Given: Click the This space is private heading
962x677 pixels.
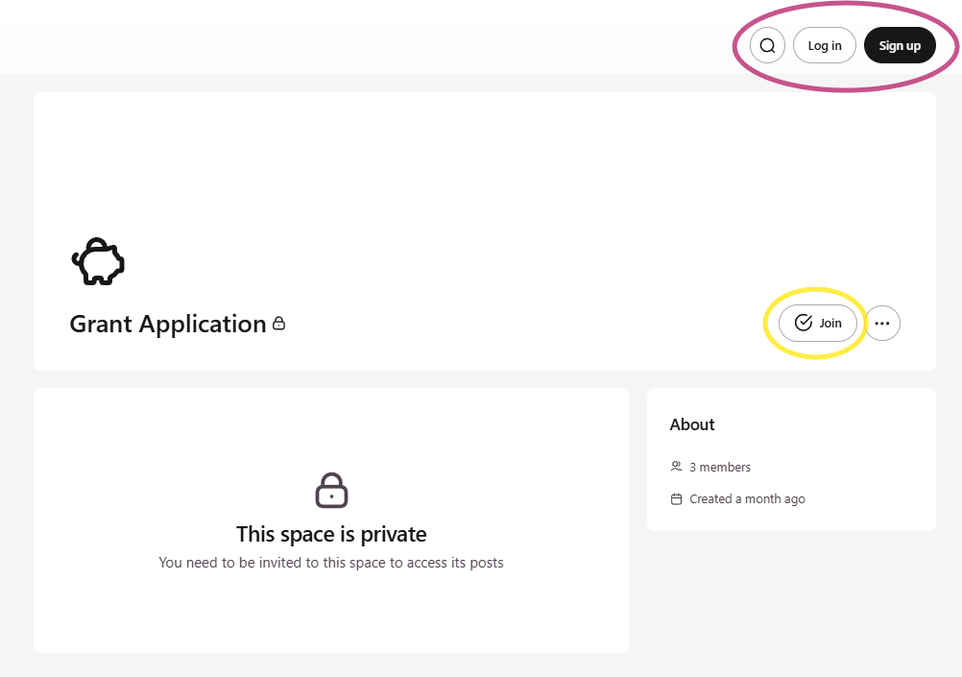Looking at the screenshot, I should point(331,534).
